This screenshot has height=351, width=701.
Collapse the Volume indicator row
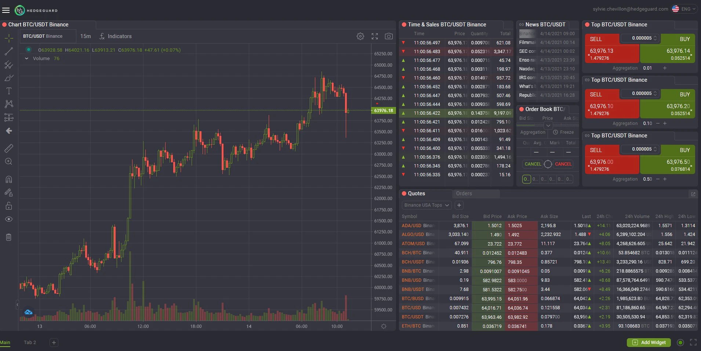click(26, 59)
